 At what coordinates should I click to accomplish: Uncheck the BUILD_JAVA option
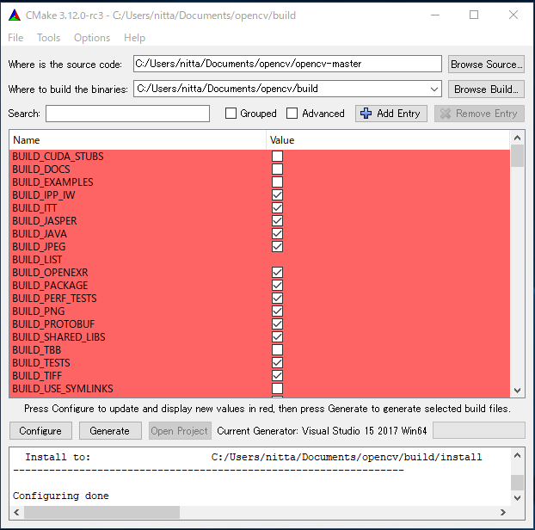[277, 234]
